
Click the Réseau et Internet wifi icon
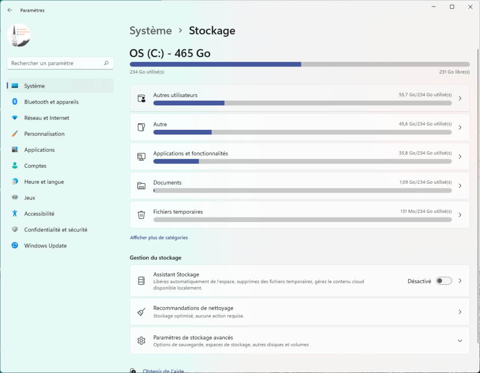15,118
